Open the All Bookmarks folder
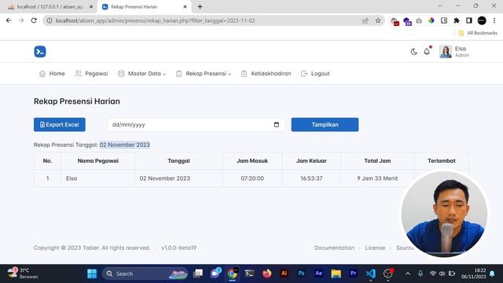The image size is (503, 283). (x=478, y=33)
